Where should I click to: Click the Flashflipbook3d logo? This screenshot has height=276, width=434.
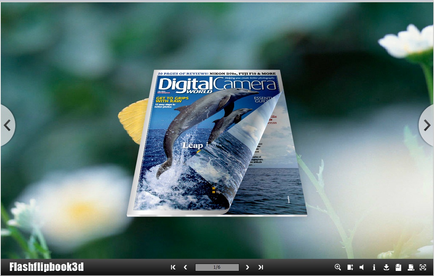47,267
